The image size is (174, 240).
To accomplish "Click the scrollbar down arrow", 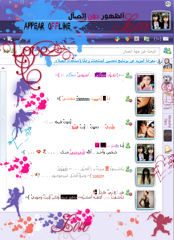I will point(3,209).
